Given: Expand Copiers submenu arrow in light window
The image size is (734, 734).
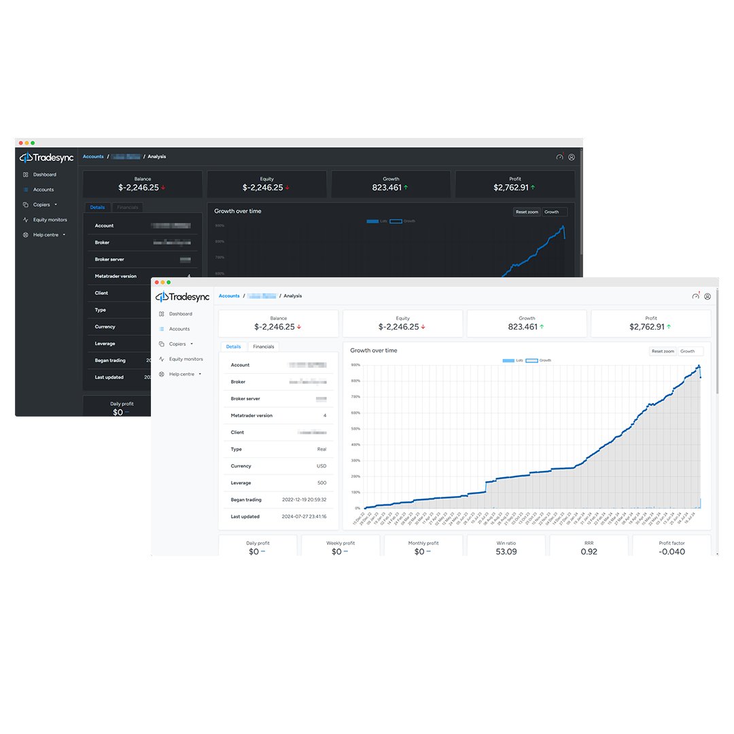Looking at the screenshot, I should pos(192,344).
